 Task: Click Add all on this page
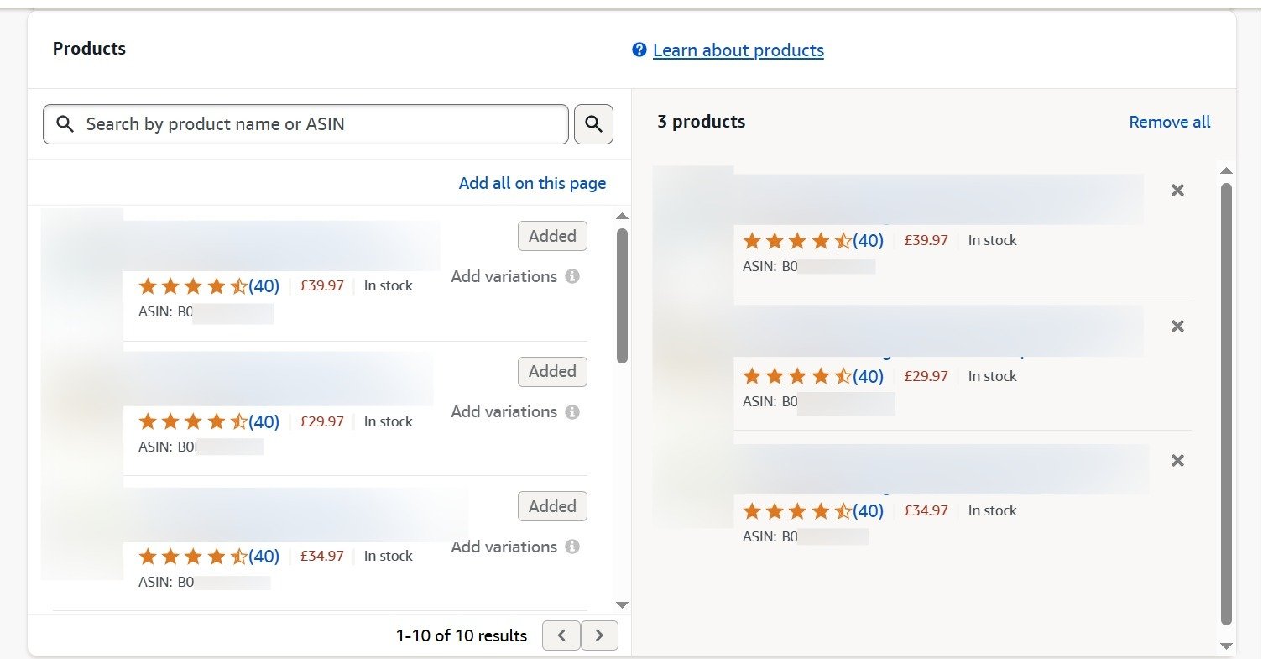[532, 183]
